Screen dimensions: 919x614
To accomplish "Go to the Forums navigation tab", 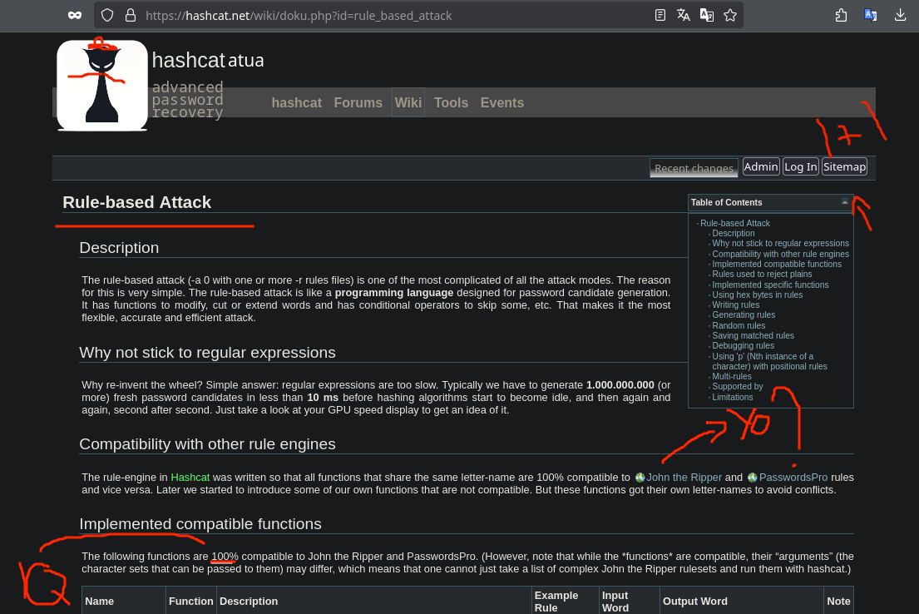I will pyautogui.click(x=358, y=103).
